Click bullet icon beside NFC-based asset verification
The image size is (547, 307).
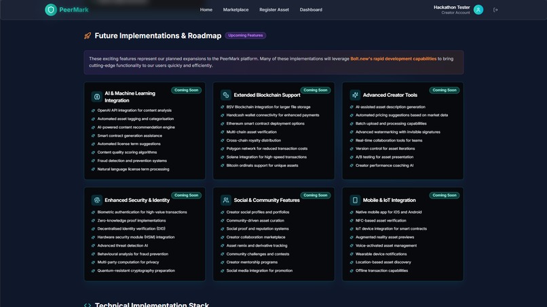(x=352, y=220)
